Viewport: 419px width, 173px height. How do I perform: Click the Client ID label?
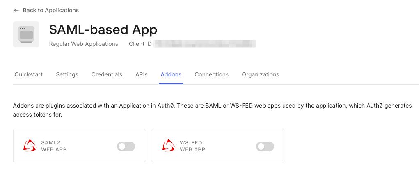[x=140, y=44]
